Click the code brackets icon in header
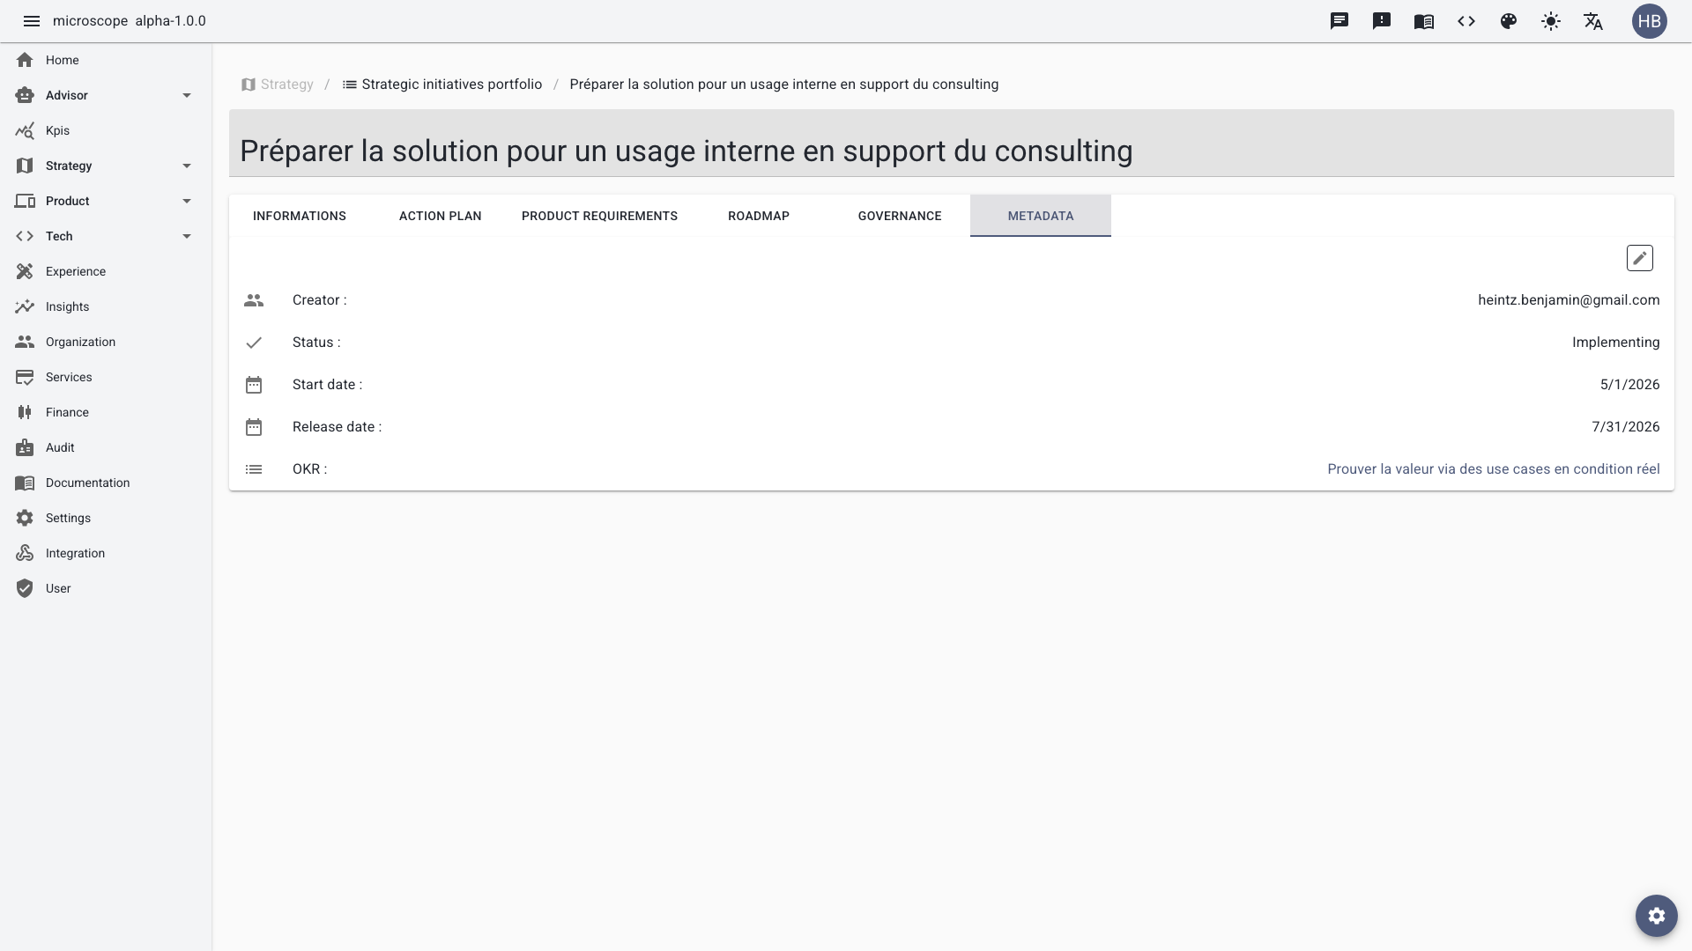Image resolution: width=1692 pixels, height=951 pixels. pyautogui.click(x=1466, y=21)
